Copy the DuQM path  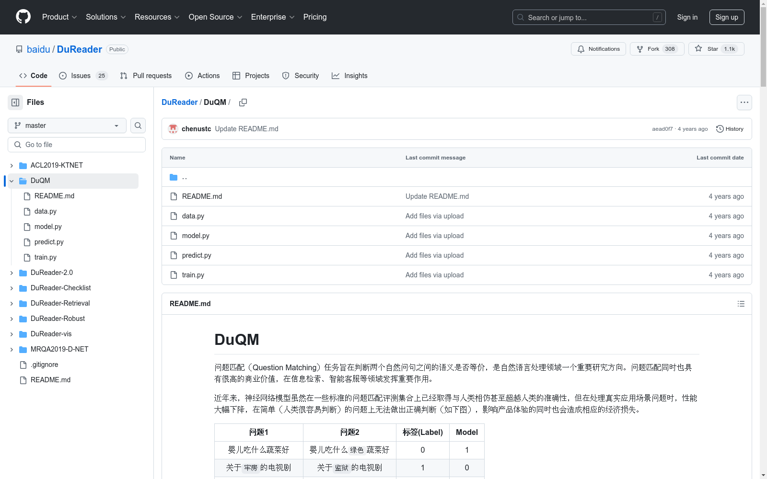pyautogui.click(x=243, y=103)
